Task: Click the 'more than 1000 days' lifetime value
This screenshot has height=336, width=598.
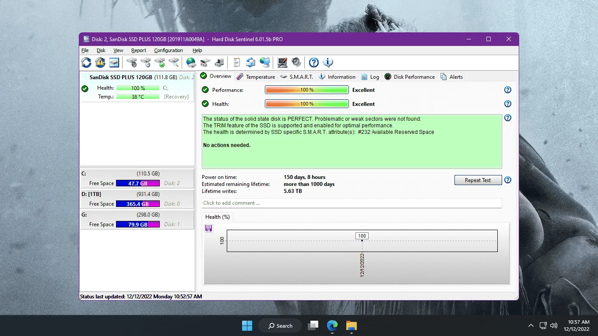Action: pyautogui.click(x=309, y=184)
